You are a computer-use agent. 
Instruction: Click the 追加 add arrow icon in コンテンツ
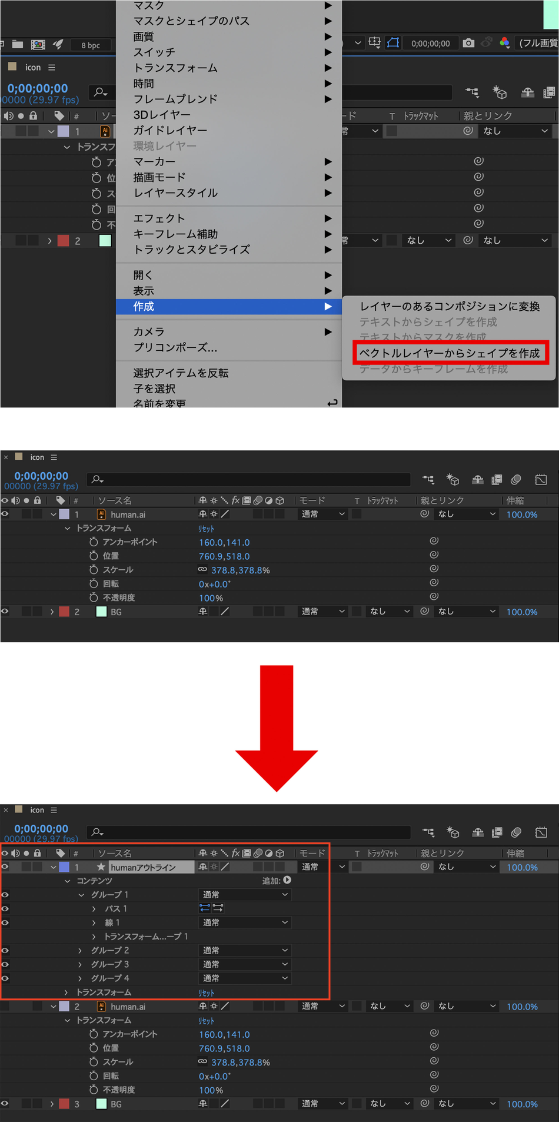287,880
